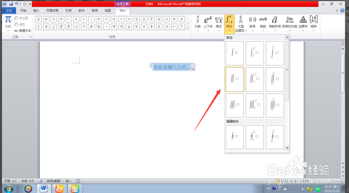Screen dimensions: 349x193
Task: Insert the there-exists ∃ symbol
Action: click(x=144, y=27)
